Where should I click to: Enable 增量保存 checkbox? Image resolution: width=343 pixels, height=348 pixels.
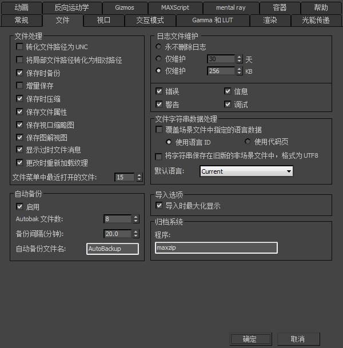point(19,86)
